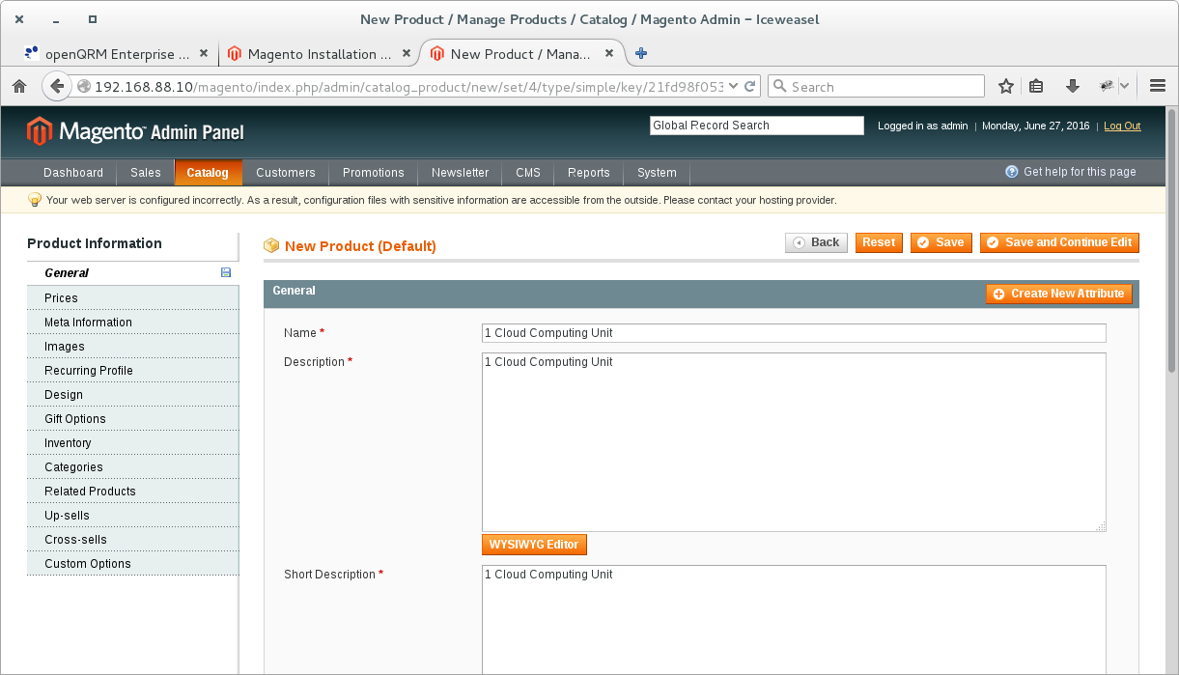1179x675 pixels.
Task: Click the Save button
Action: (x=940, y=242)
